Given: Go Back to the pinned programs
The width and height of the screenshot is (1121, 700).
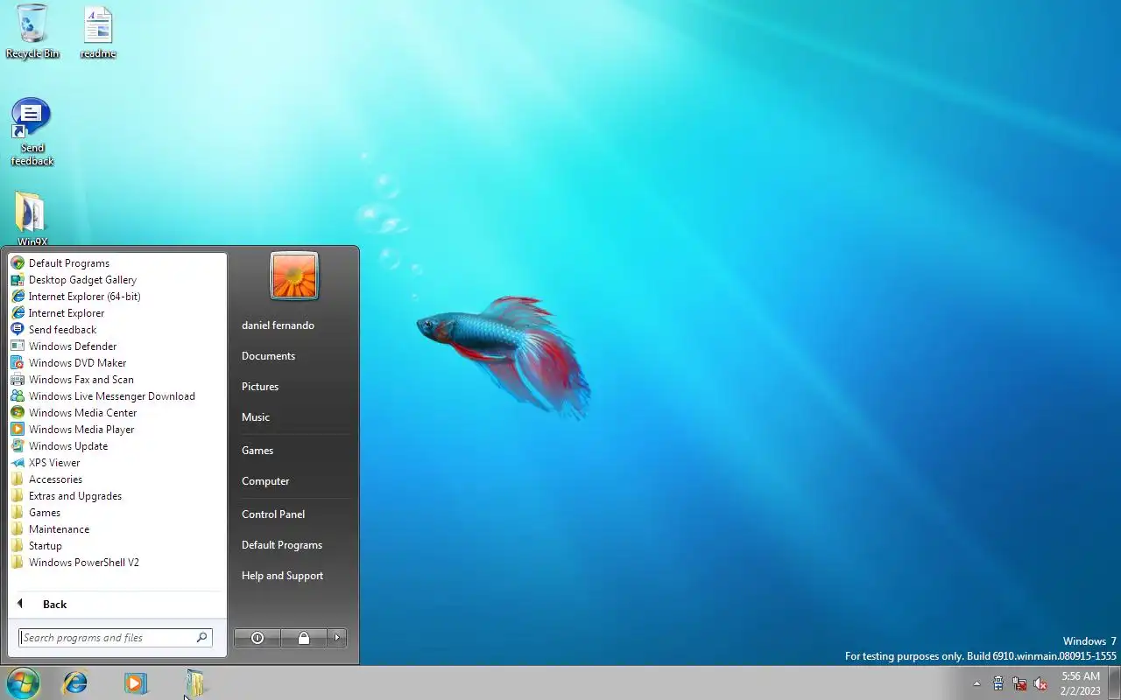Looking at the screenshot, I should point(116,605).
